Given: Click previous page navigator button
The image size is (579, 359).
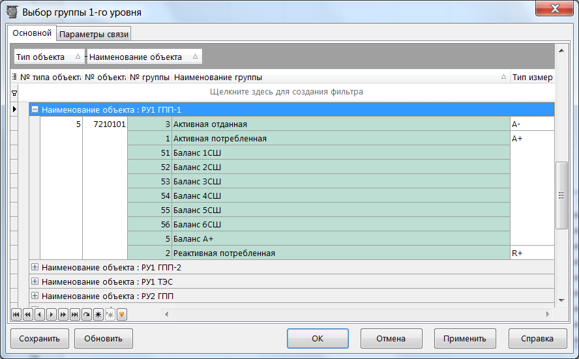Looking at the screenshot, I should coord(27,314).
